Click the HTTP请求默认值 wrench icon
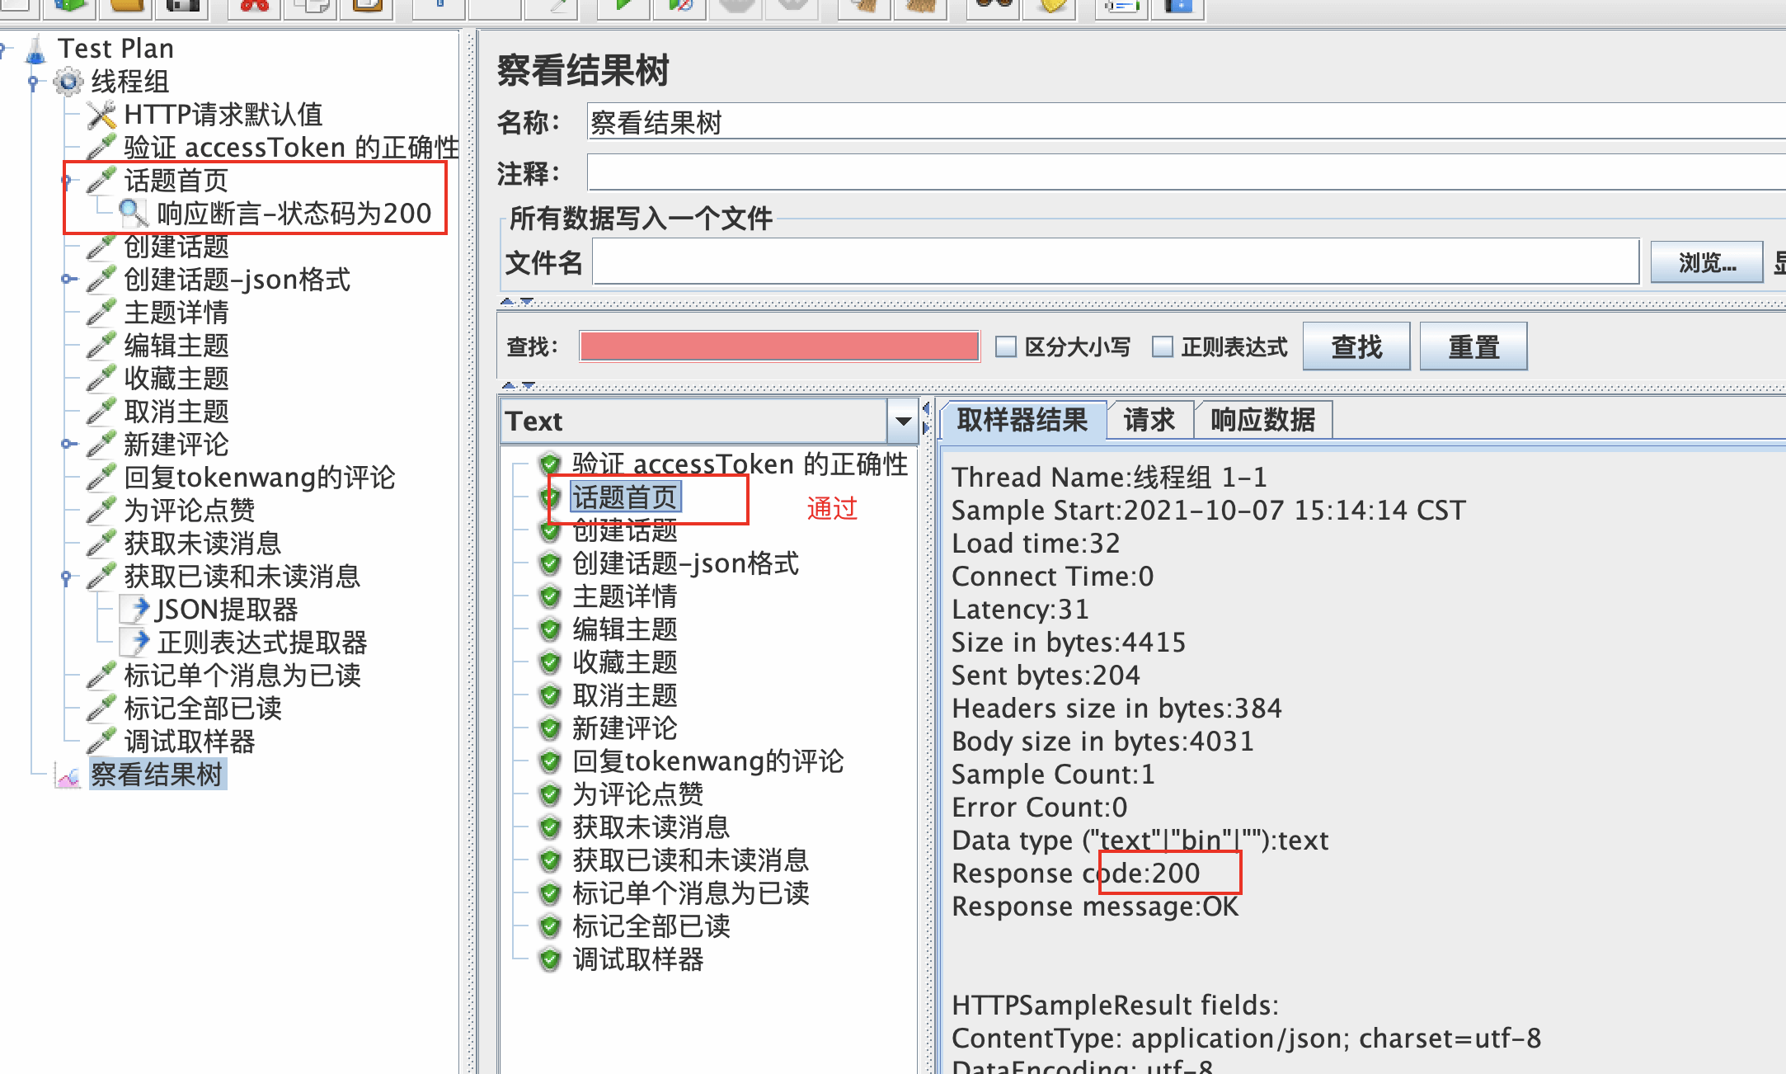This screenshot has height=1074, width=1786. pyautogui.click(x=101, y=115)
